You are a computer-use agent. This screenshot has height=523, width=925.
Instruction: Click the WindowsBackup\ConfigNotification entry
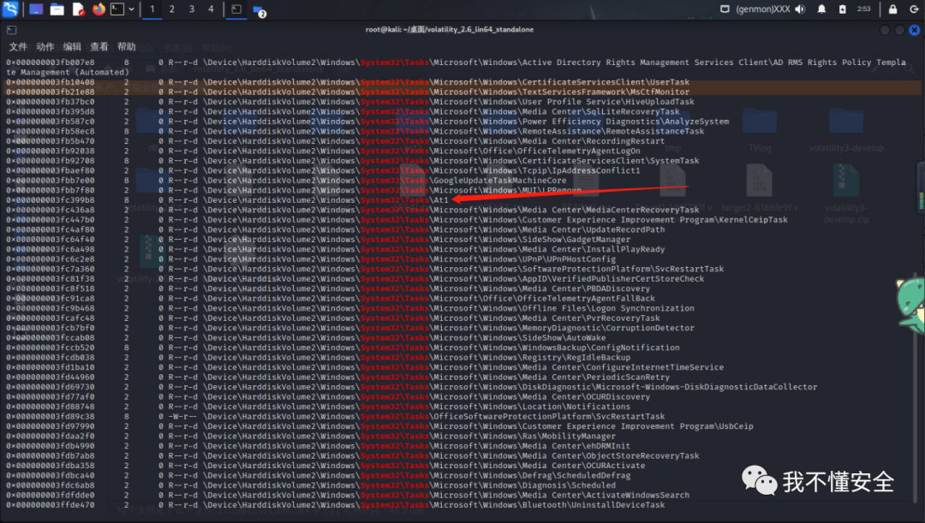pos(600,348)
